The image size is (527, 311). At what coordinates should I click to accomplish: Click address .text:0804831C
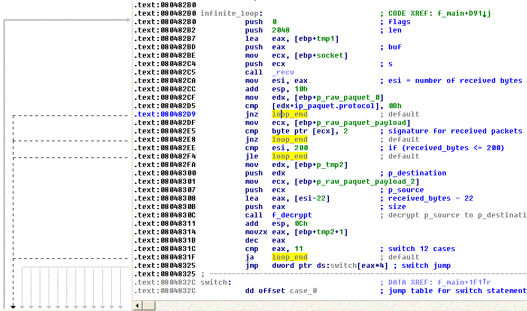164,249
